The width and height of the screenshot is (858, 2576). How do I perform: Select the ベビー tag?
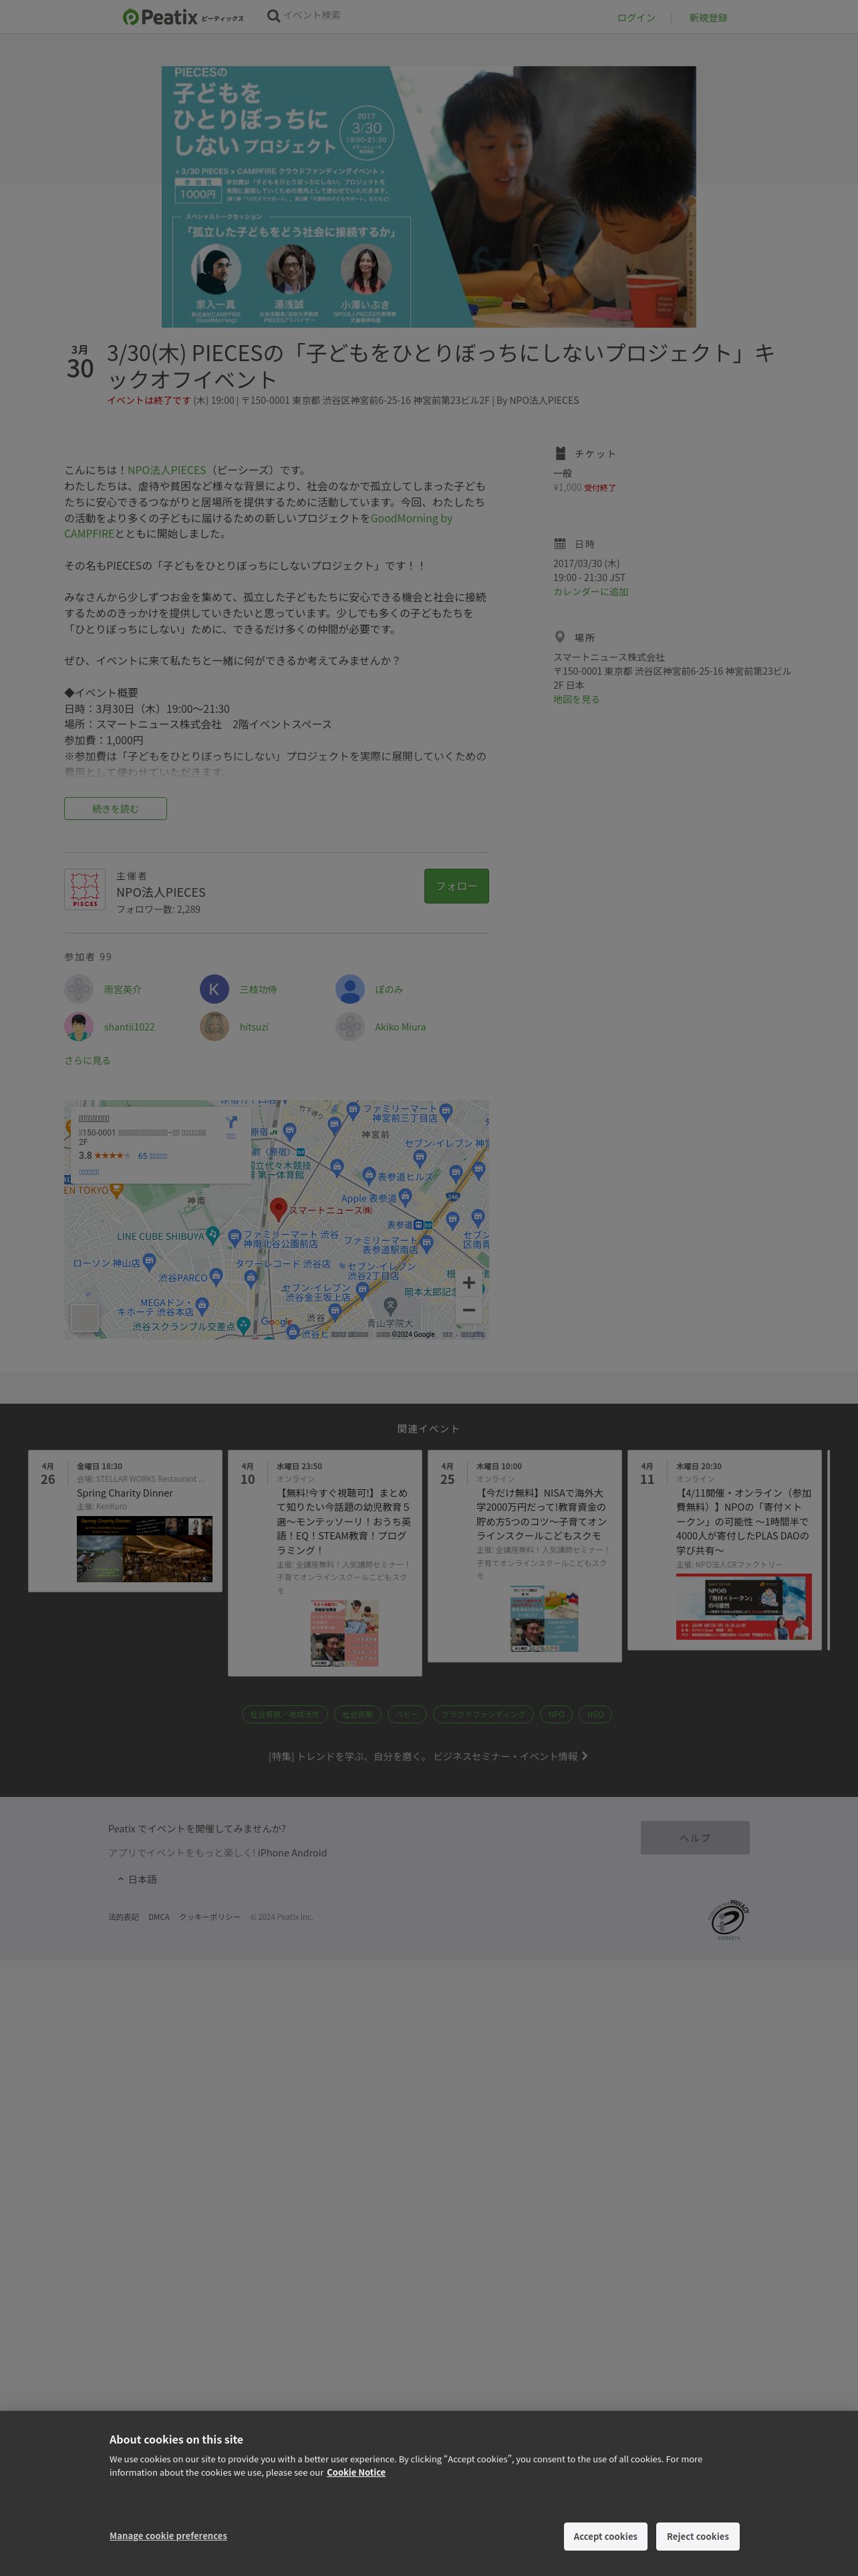(x=406, y=1714)
